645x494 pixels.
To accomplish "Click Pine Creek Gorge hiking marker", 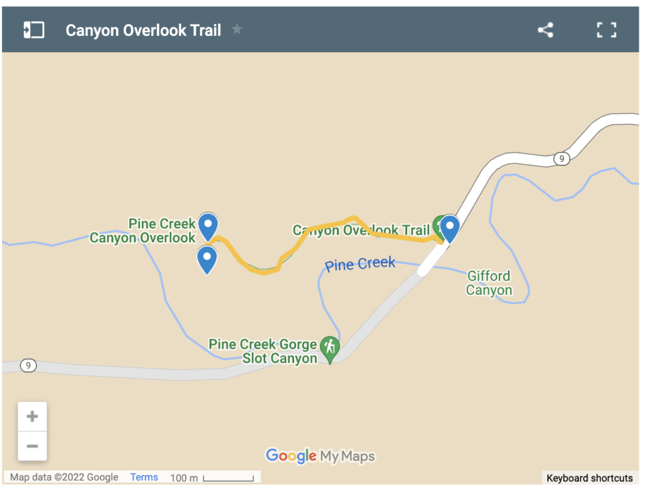I will (330, 350).
